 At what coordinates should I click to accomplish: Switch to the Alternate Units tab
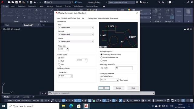103,18
